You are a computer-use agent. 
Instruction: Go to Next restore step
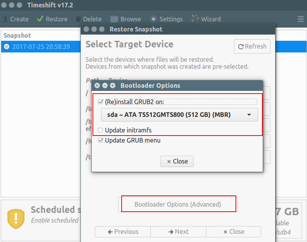[x=178, y=232]
